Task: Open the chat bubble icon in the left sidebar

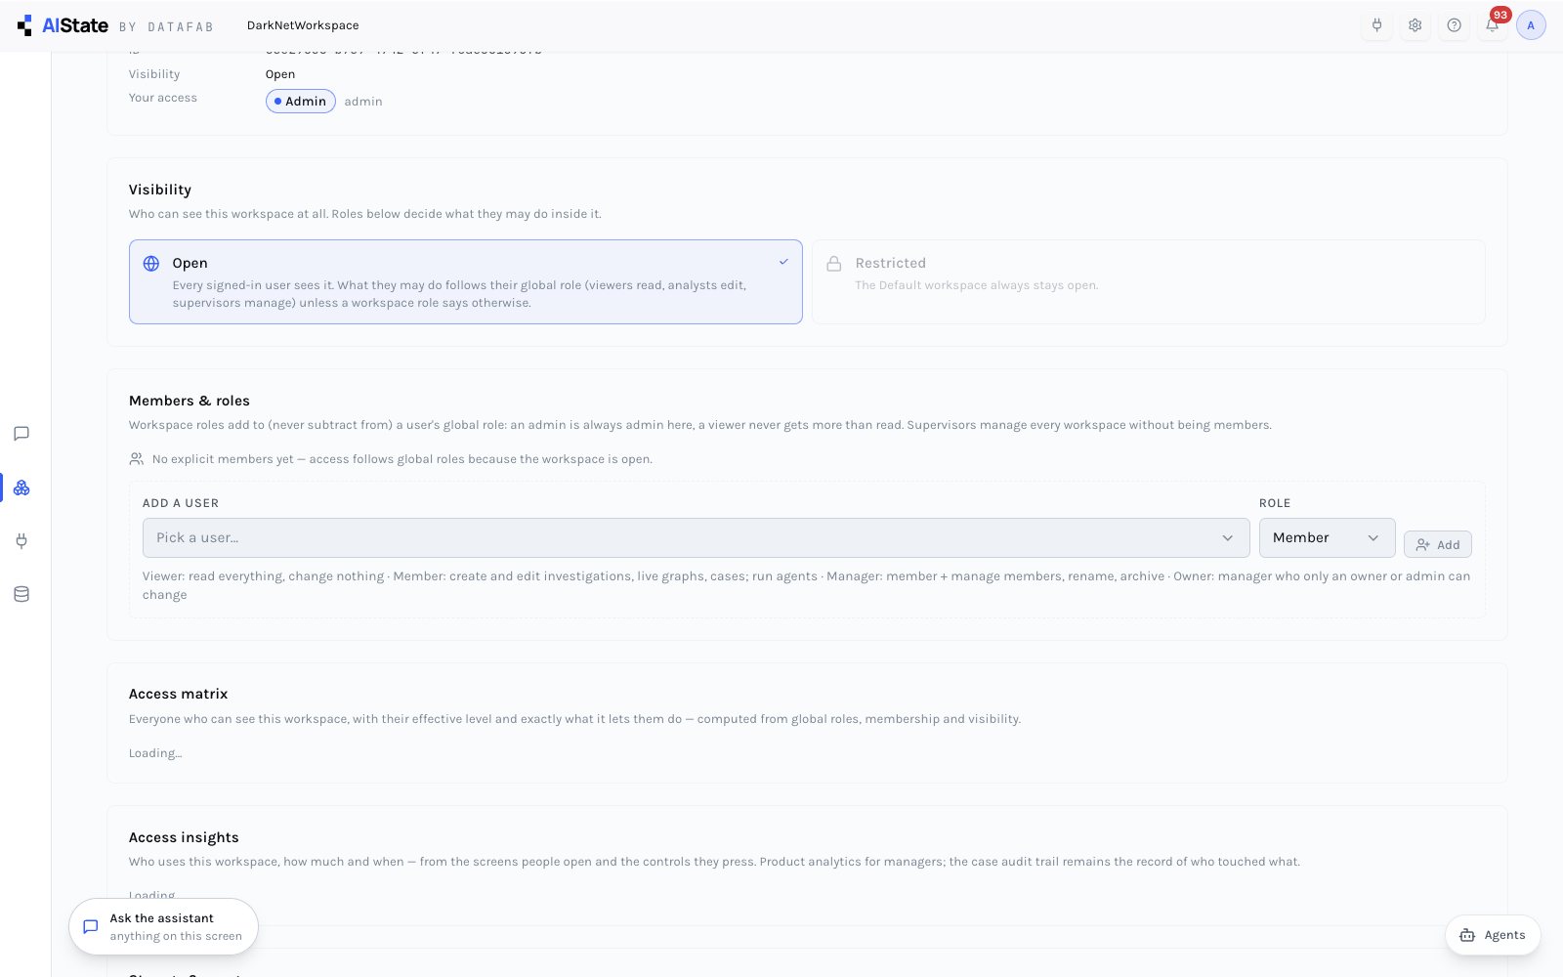Action: [21, 434]
